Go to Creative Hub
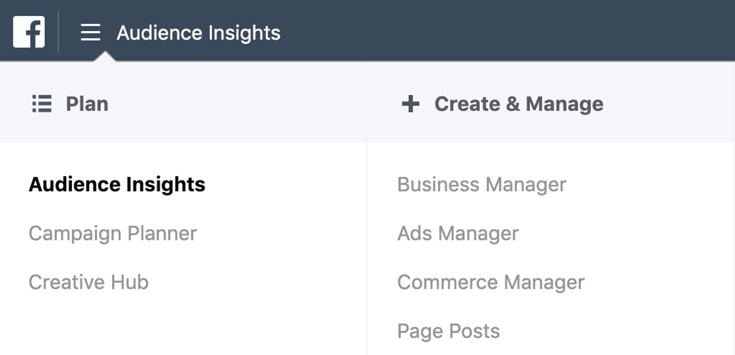Image resolution: width=735 pixels, height=355 pixels. [89, 282]
